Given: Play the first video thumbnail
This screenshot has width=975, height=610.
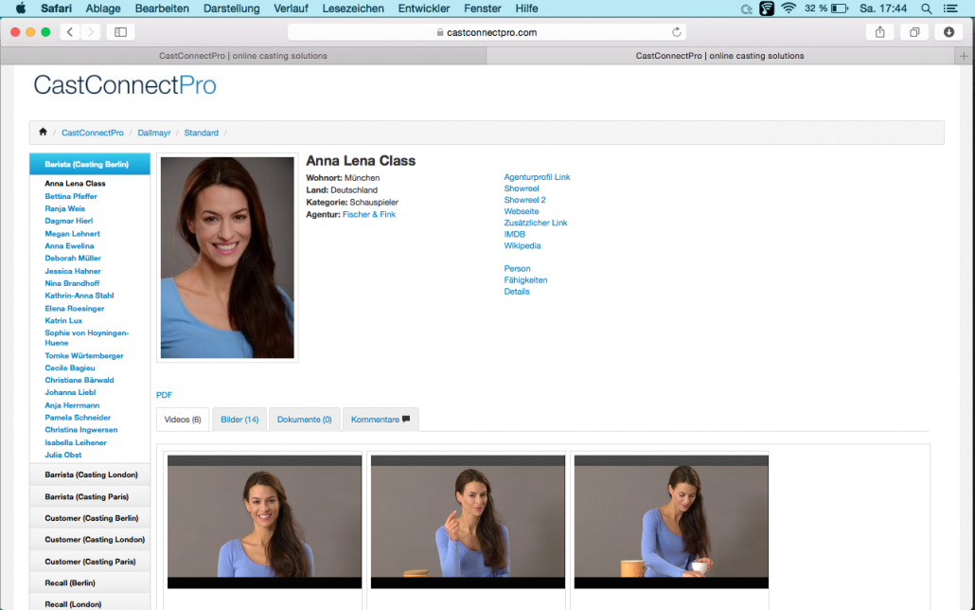Looking at the screenshot, I should point(264,522).
